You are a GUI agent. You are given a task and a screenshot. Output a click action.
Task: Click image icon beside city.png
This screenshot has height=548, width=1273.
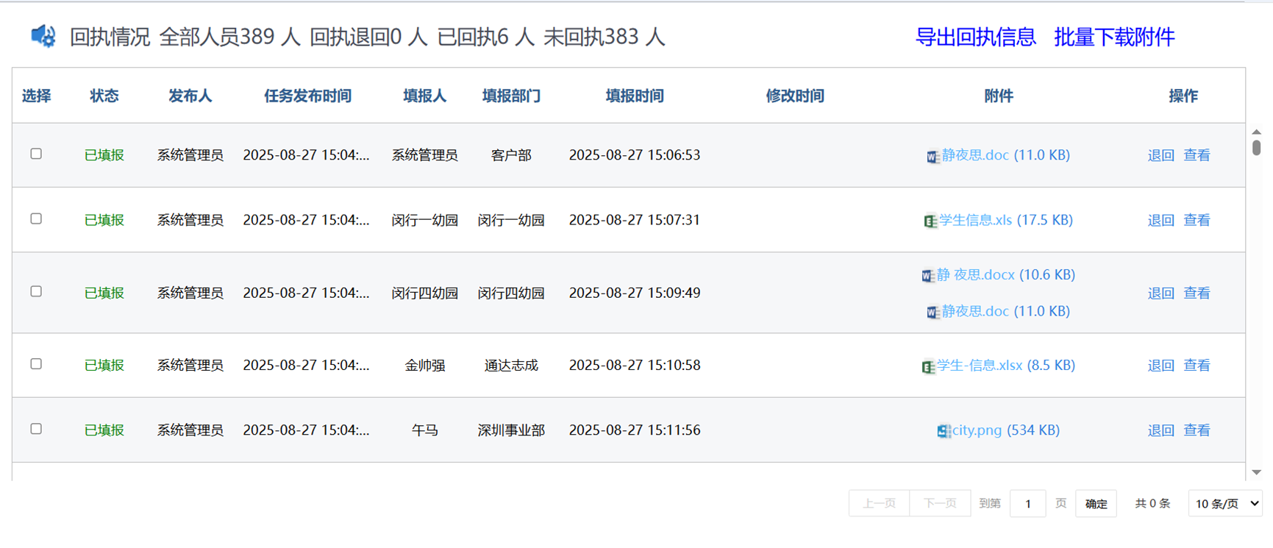click(x=944, y=431)
